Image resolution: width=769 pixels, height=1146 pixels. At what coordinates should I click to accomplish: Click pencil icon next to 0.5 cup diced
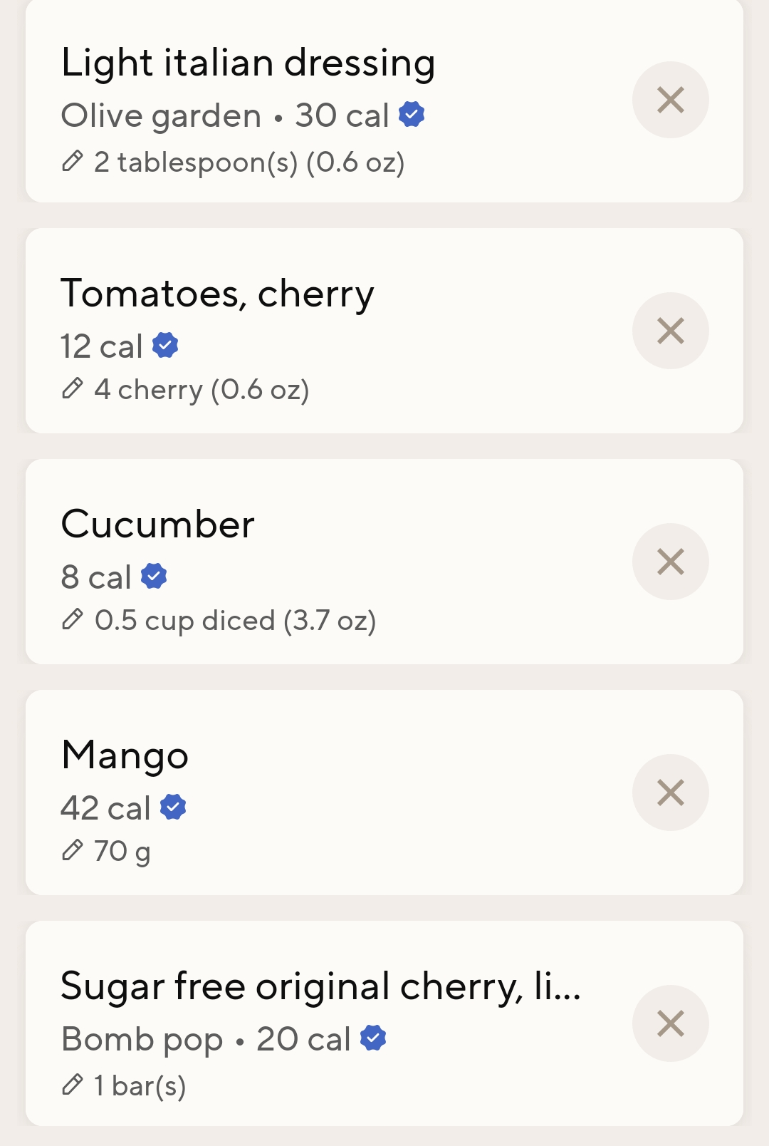click(73, 620)
